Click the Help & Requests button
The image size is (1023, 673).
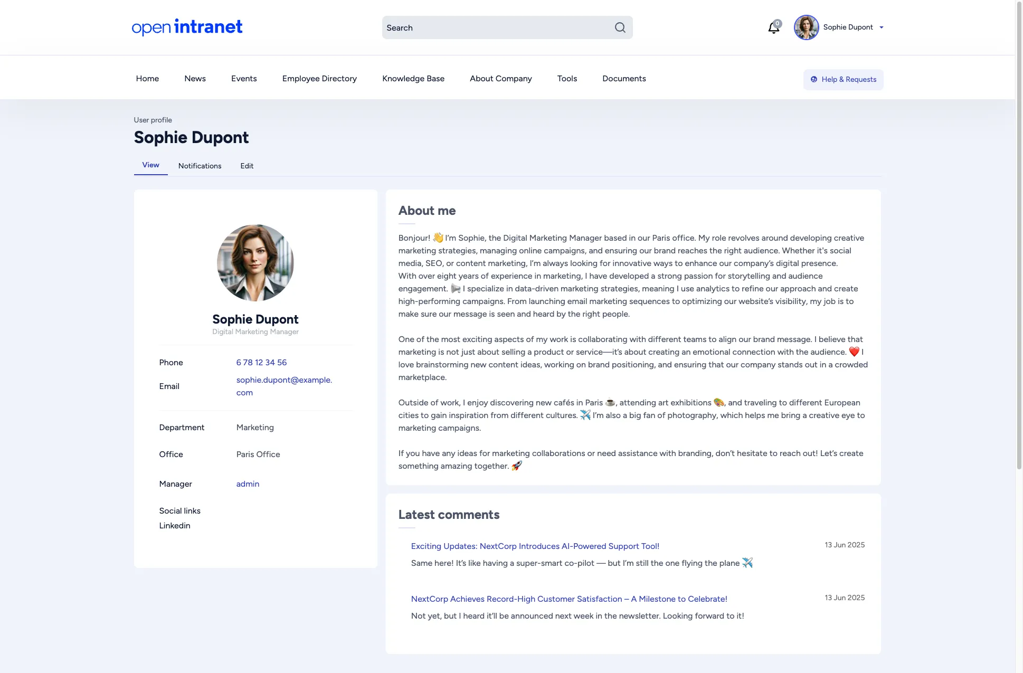point(843,79)
